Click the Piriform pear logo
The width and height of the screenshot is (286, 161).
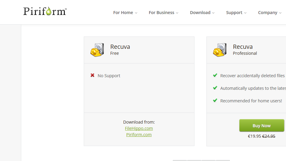(45, 11)
